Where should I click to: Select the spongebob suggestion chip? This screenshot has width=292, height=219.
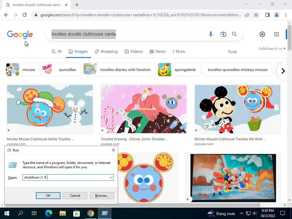179,70
